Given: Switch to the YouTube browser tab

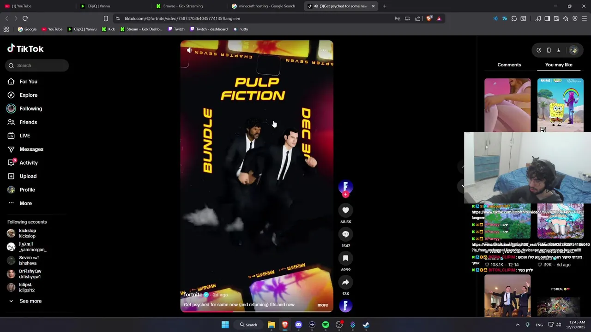Looking at the screenshot, I should coord(37,6).
